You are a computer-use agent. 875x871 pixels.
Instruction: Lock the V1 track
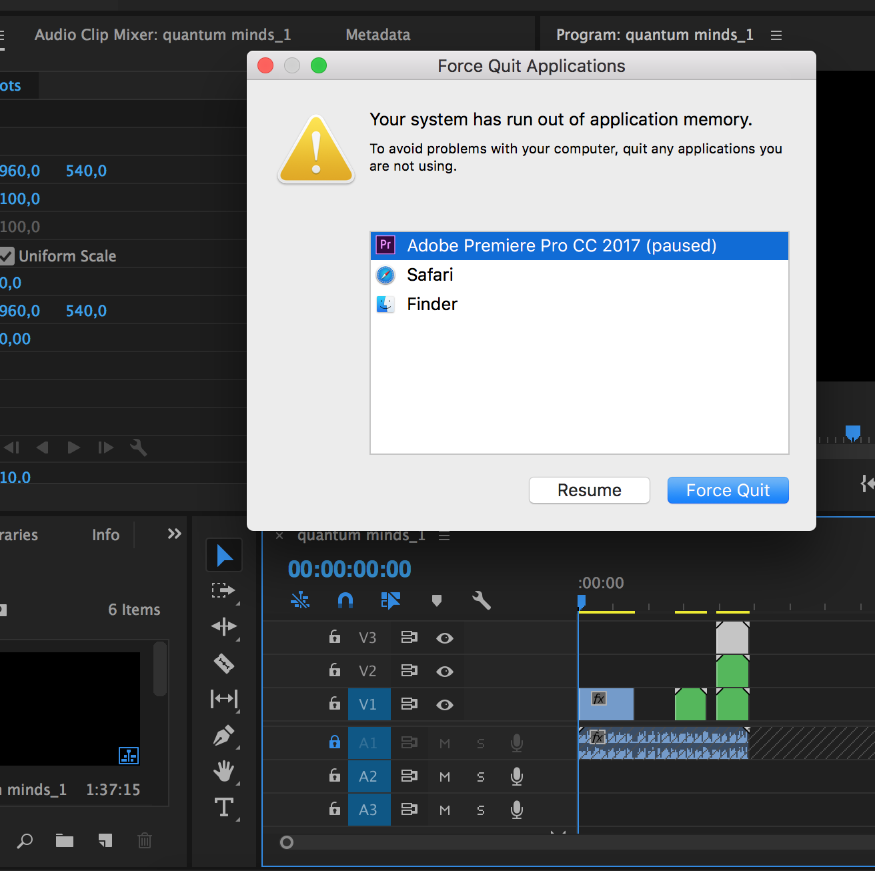335,703
